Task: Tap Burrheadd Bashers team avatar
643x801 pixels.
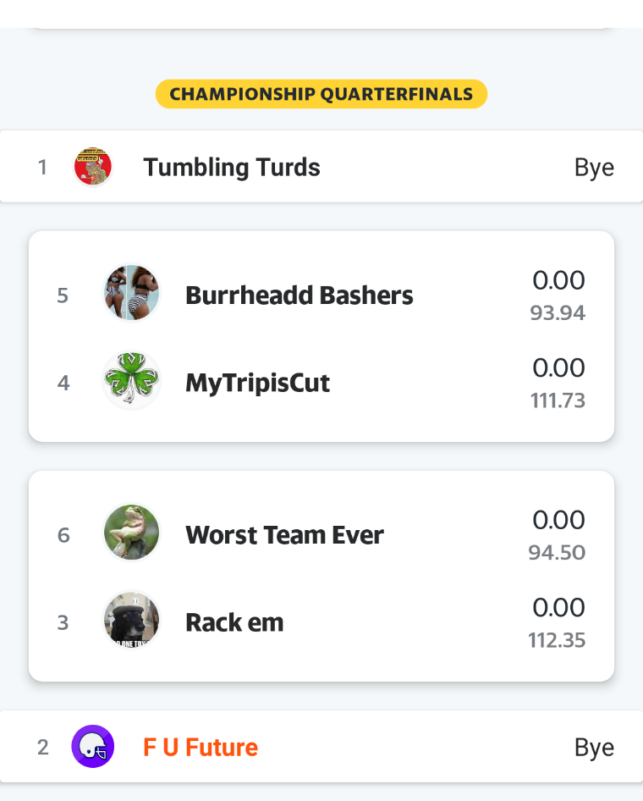Action: click(x=132, y=293)
